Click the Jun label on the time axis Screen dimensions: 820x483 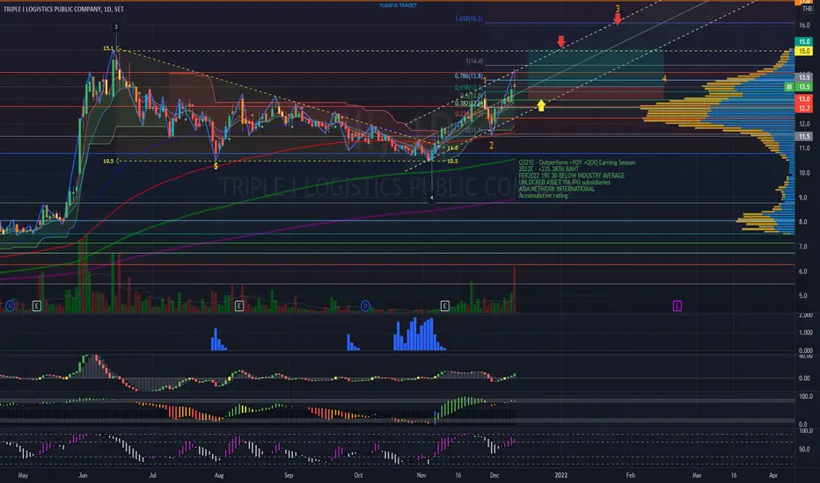(x=83, y=475)
